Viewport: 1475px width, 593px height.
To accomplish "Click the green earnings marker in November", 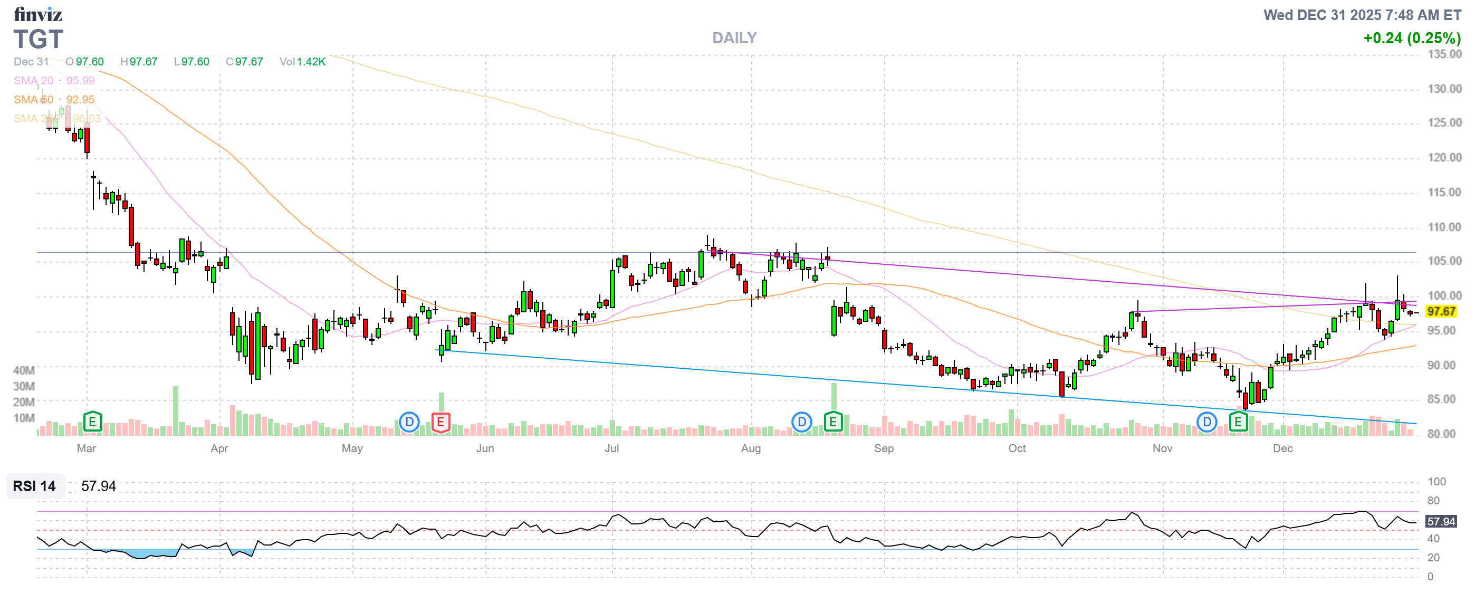I will (1238, 423).
